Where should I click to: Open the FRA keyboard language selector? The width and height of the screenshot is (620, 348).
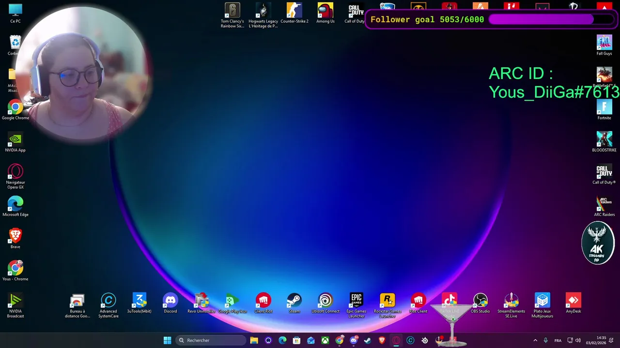(558, 340)
